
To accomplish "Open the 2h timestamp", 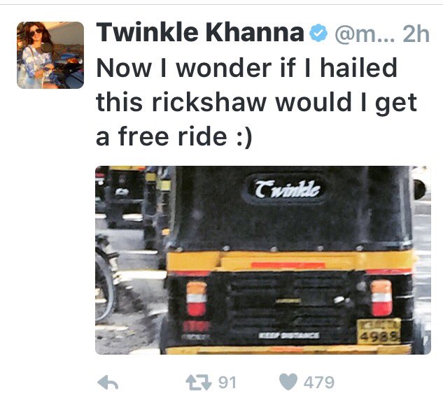I will click(x=416, y=34).
